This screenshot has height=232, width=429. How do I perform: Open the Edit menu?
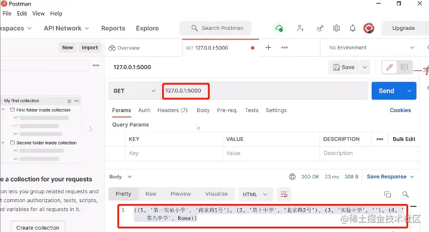pyautogui.click(x=22, y=14)
